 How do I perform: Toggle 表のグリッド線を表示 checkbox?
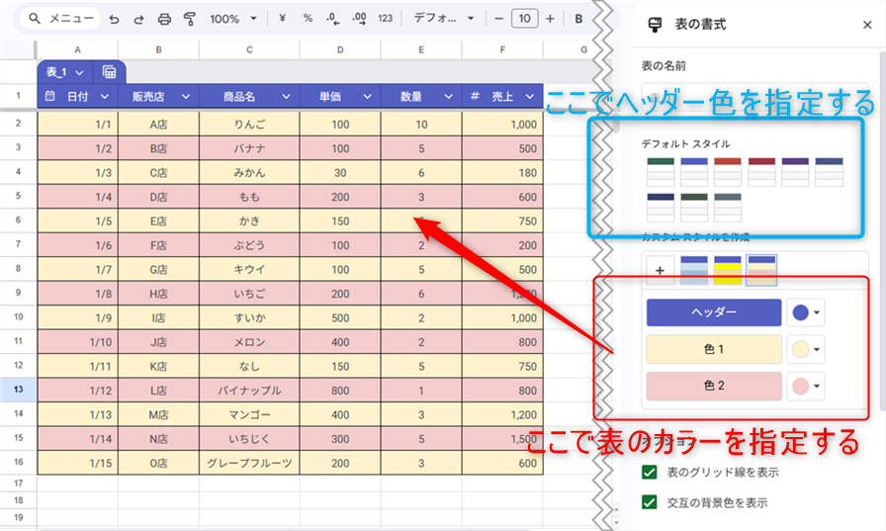[x=650, y=473]
